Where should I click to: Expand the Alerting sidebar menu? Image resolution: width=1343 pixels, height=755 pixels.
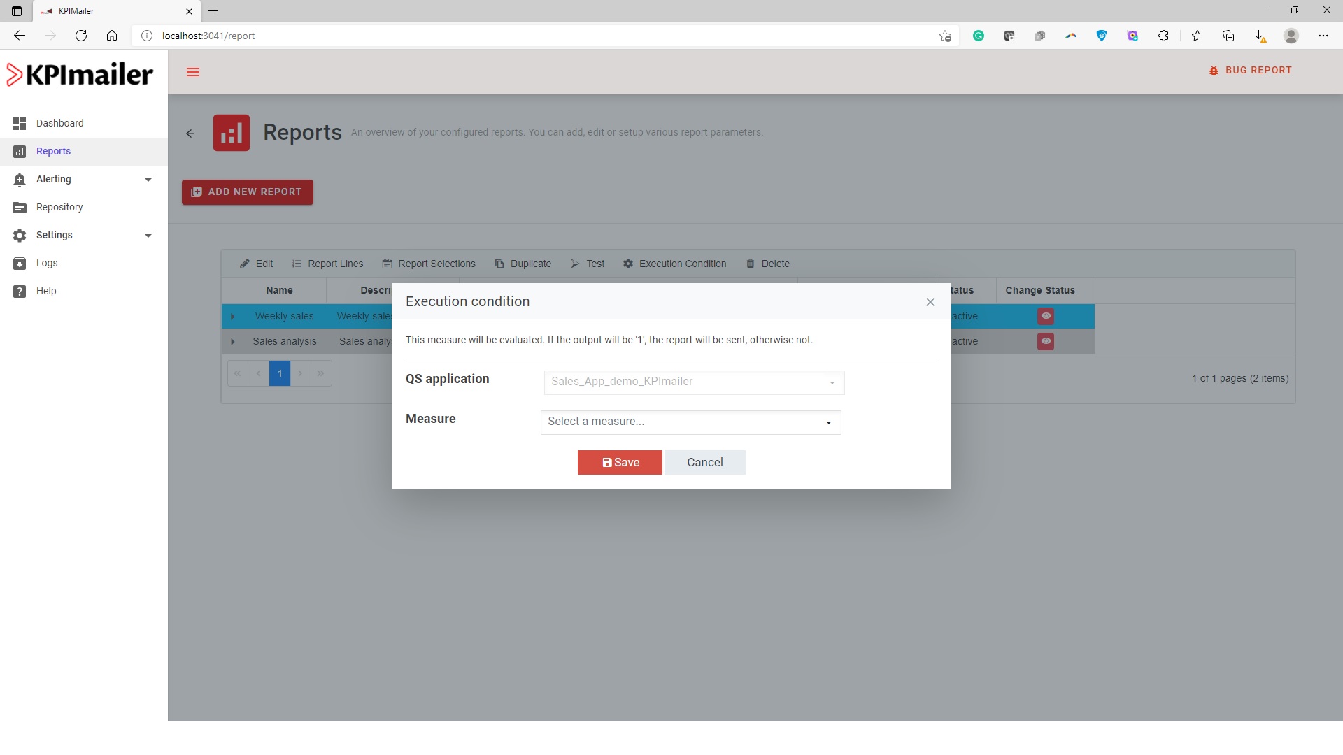[x=148, y=180]
